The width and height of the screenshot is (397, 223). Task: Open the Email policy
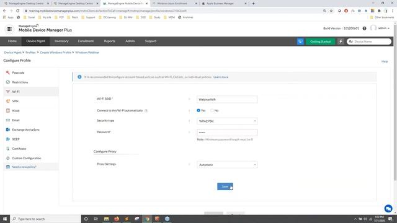[16, 120]
